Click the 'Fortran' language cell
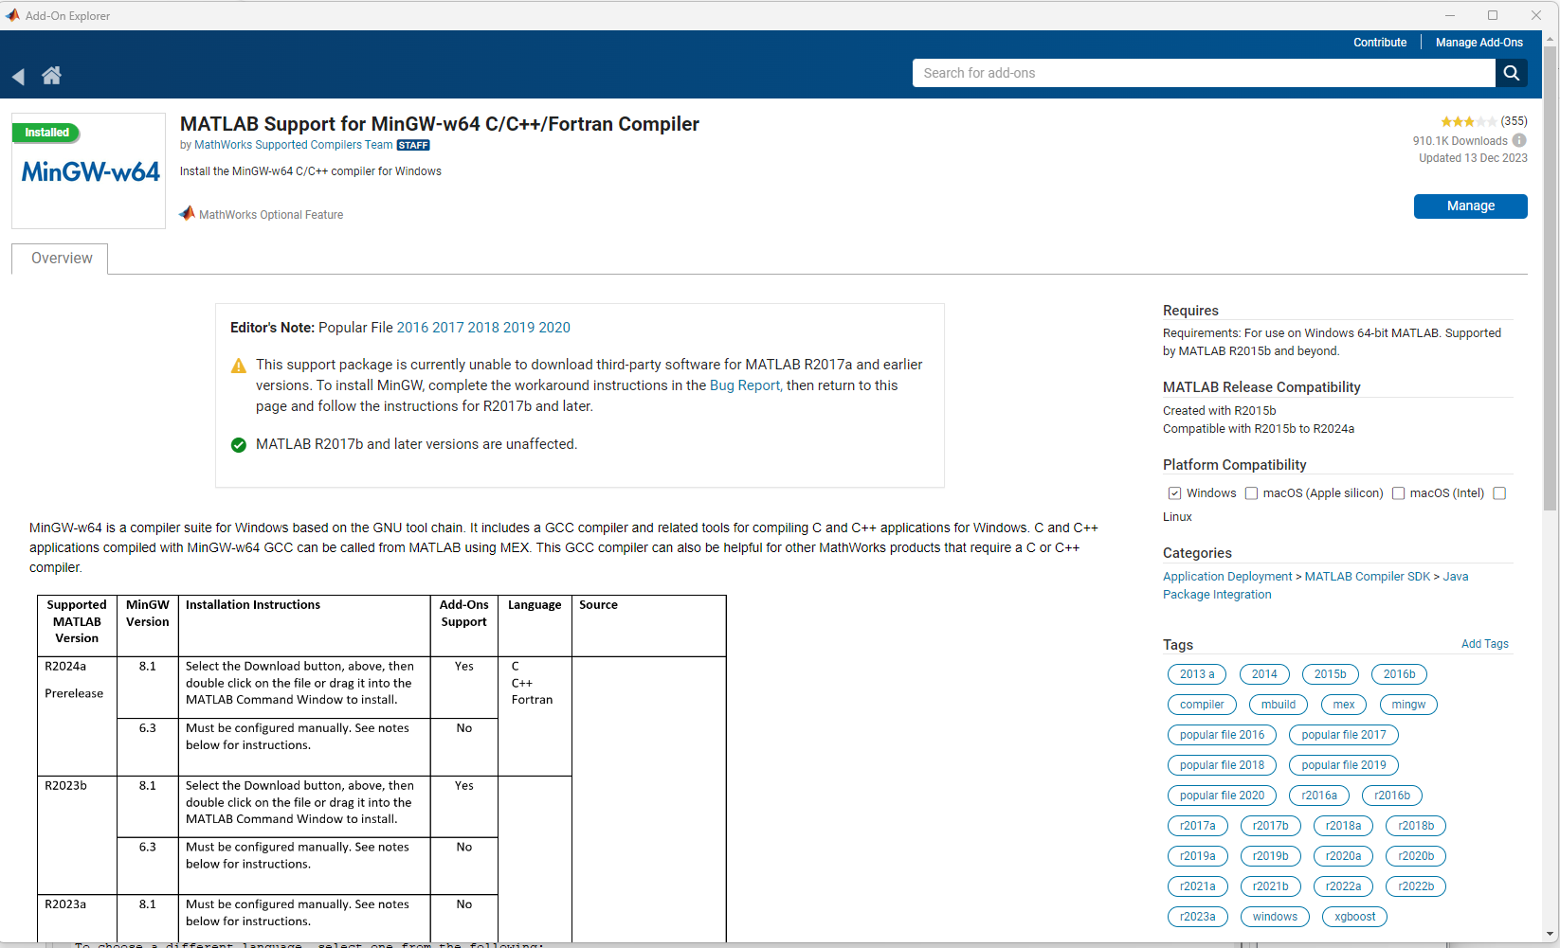 coord(532,700)
